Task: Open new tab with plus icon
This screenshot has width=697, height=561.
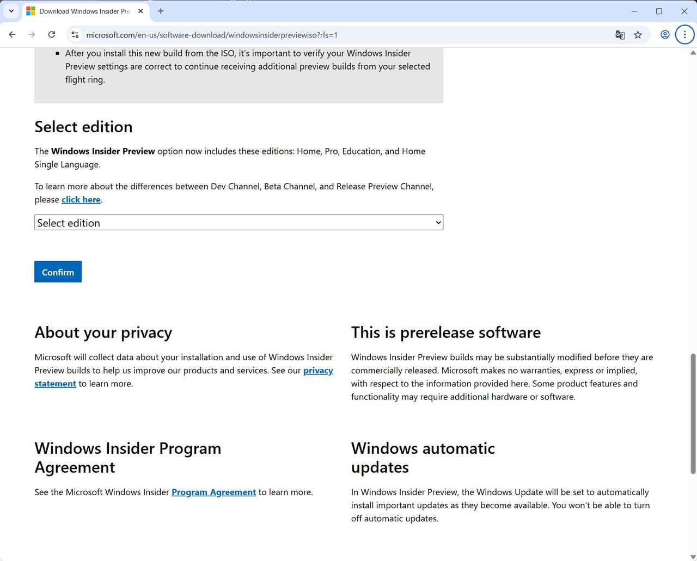Action: pos(161,11)
